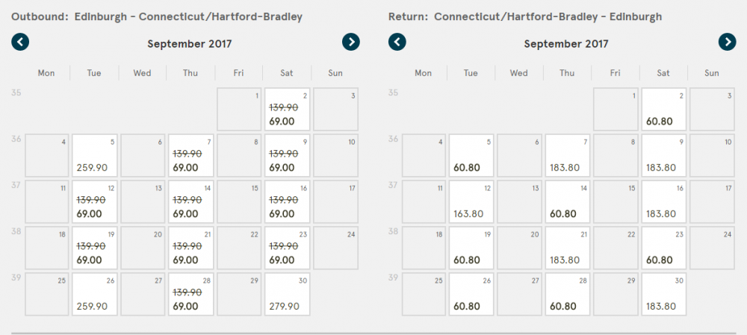Select outbound September 16 fare

click(288, 201)
